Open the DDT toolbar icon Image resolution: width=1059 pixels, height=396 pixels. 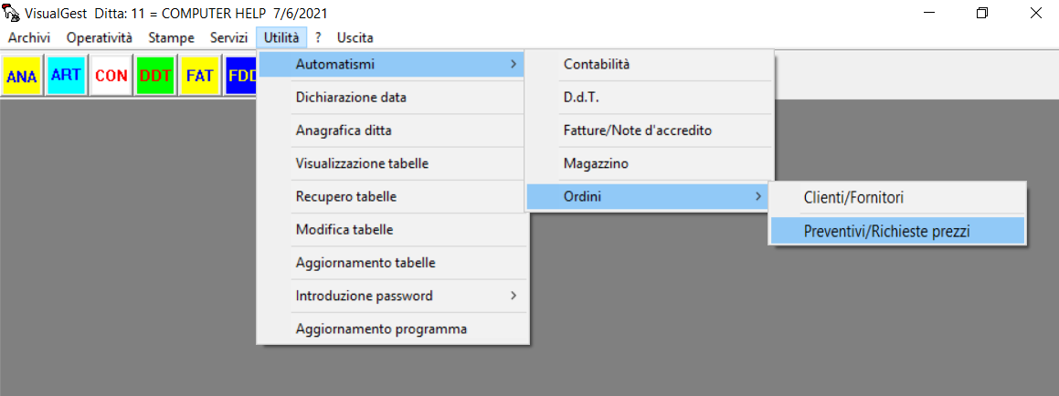click(x=155, y=76)
